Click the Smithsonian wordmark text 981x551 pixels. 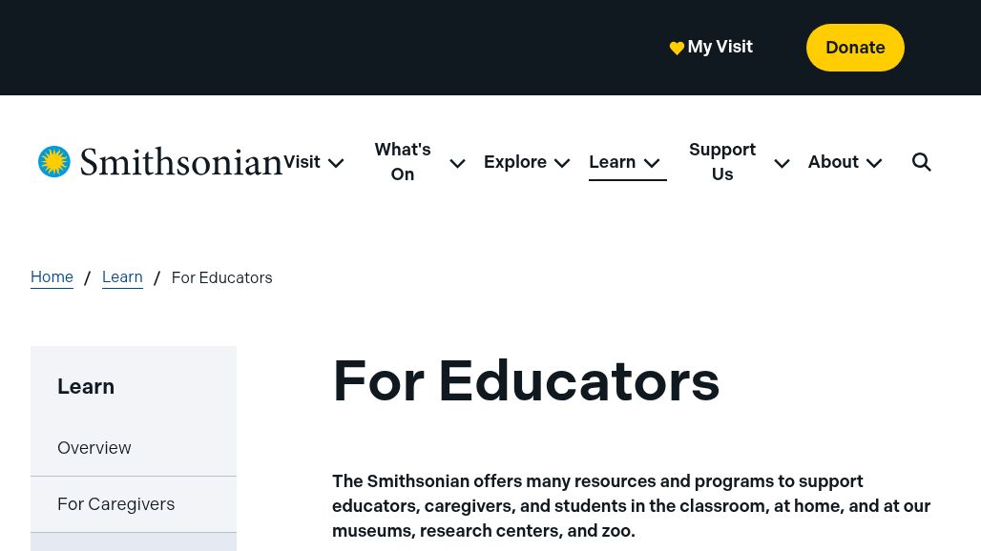(181, 162)
